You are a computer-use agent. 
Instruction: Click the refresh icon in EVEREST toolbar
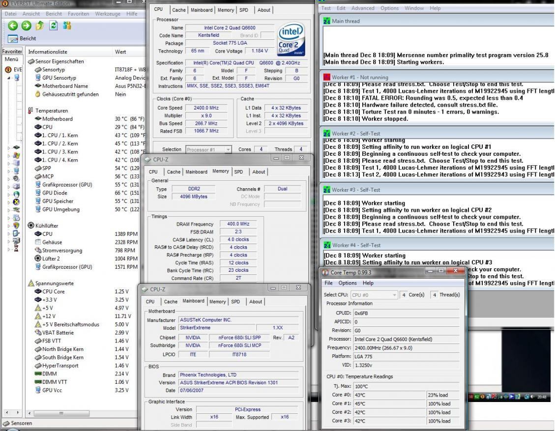[53, 26]
